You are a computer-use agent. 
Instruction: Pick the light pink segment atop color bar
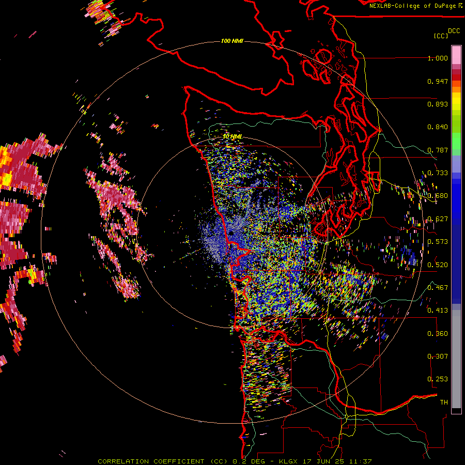click(456, 55)
